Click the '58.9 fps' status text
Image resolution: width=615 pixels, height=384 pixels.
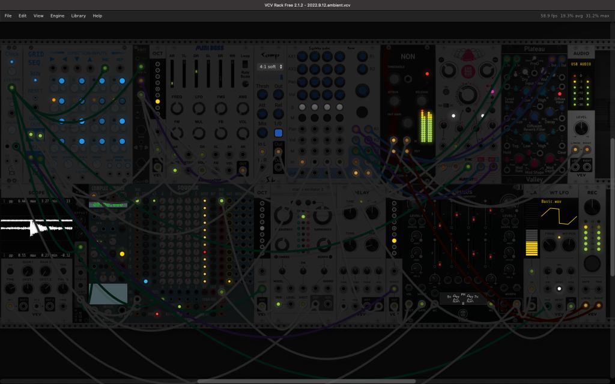549,16
